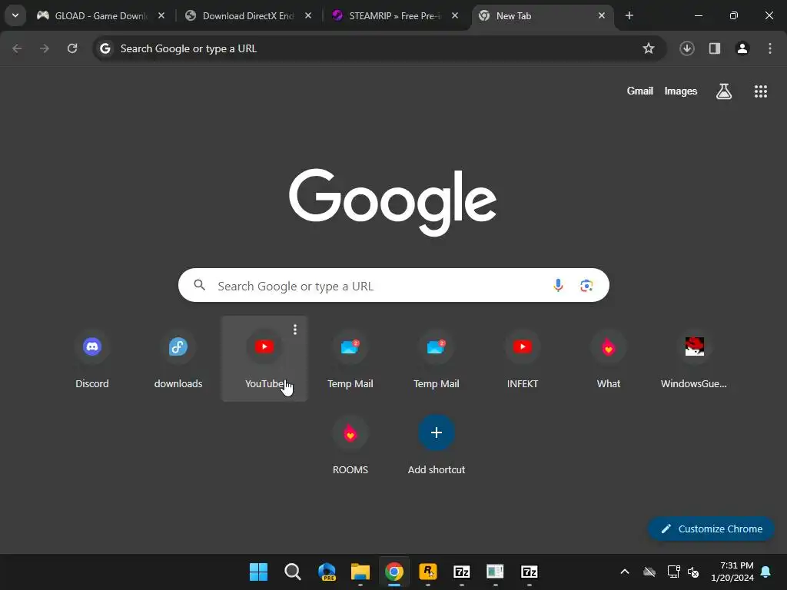787x590 pixels.
Task: Open the taskbar window icon between 7z icons
Action: pos(496,572)
